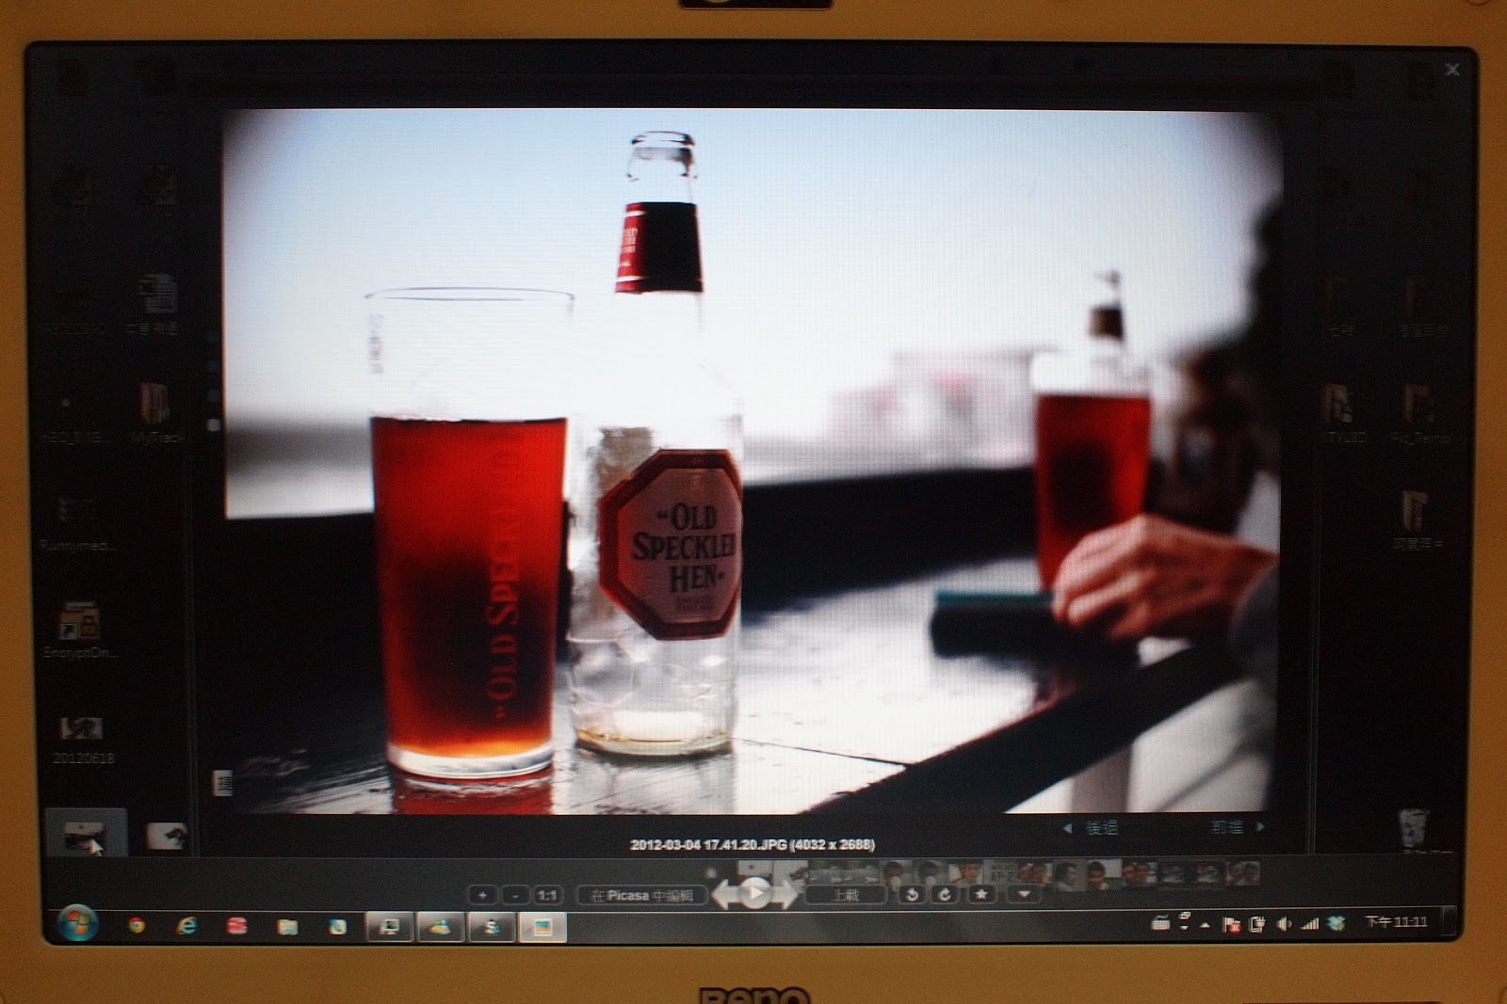Set zoom to 1:1 actual size
Image resolution: width=1507 pixels, height=1004 pixels.
click(547, 895)
